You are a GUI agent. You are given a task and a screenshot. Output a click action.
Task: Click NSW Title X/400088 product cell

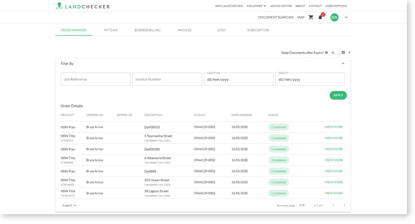click(x=68, y=160)
